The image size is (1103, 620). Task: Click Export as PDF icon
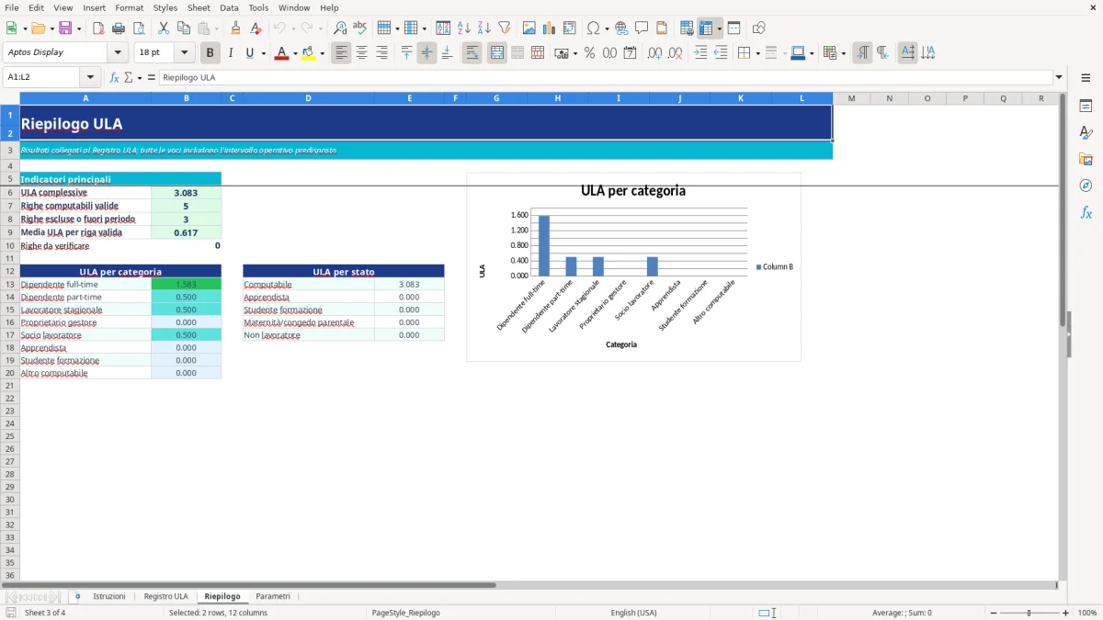[98, 28]
